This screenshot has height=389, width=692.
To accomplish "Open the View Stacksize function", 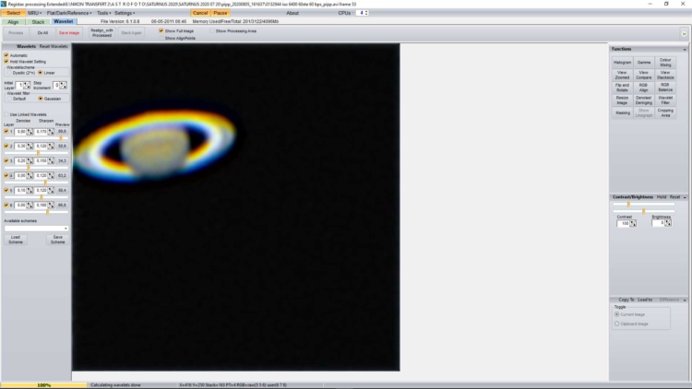I will pyautogui.click(x=665, y=75).
